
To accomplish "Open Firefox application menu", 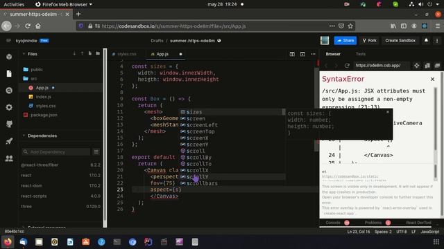I will point(438,26).
